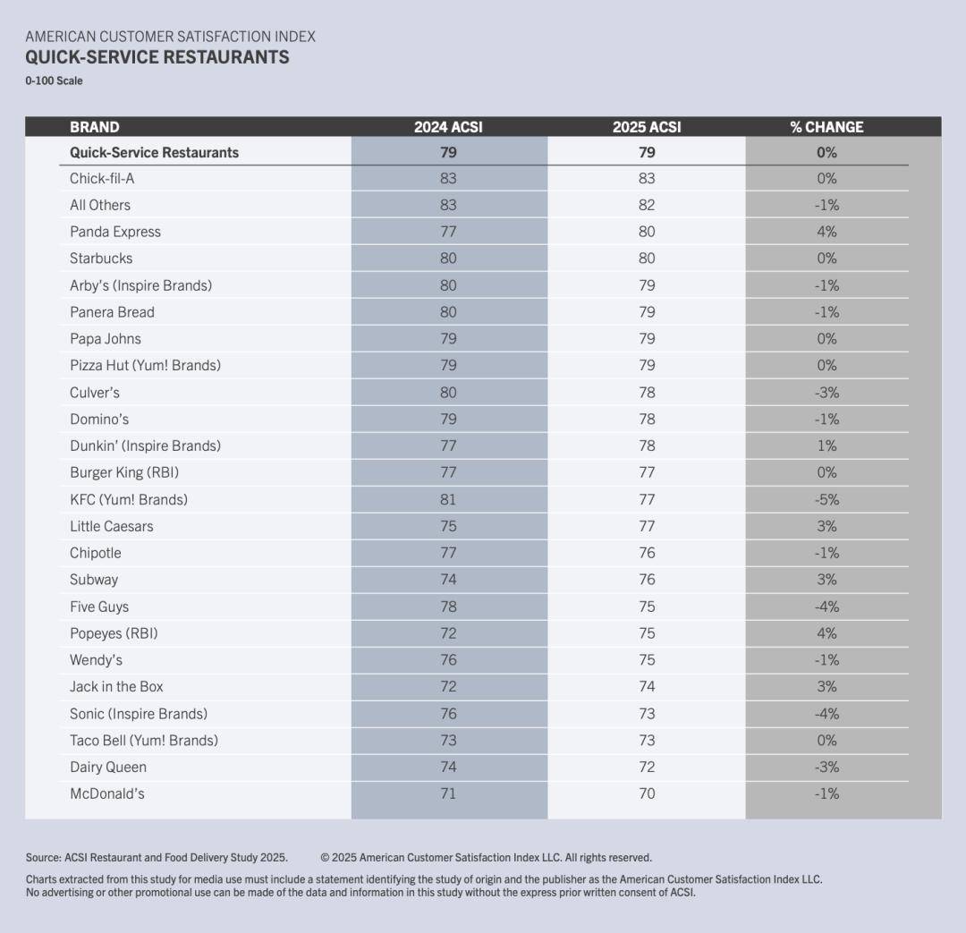Select the Culver's brand name

point(95,392)
